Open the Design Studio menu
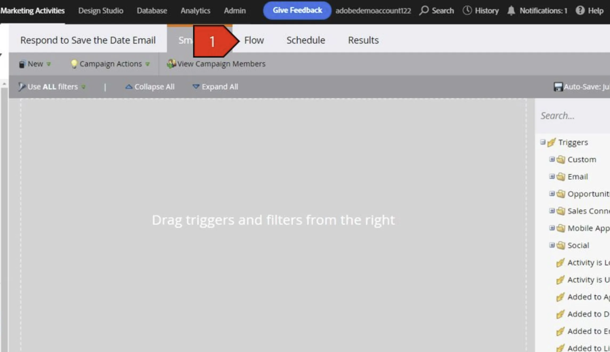This screenshot has width=610, height=352. click(x=101, y=11)
